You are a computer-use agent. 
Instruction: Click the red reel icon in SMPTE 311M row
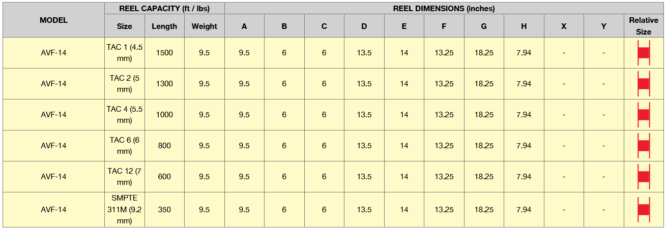(644, 210)
